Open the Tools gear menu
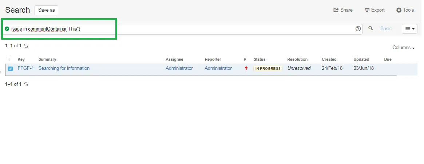The height and width of the screenshot is (164, 424). coord(405,10)
